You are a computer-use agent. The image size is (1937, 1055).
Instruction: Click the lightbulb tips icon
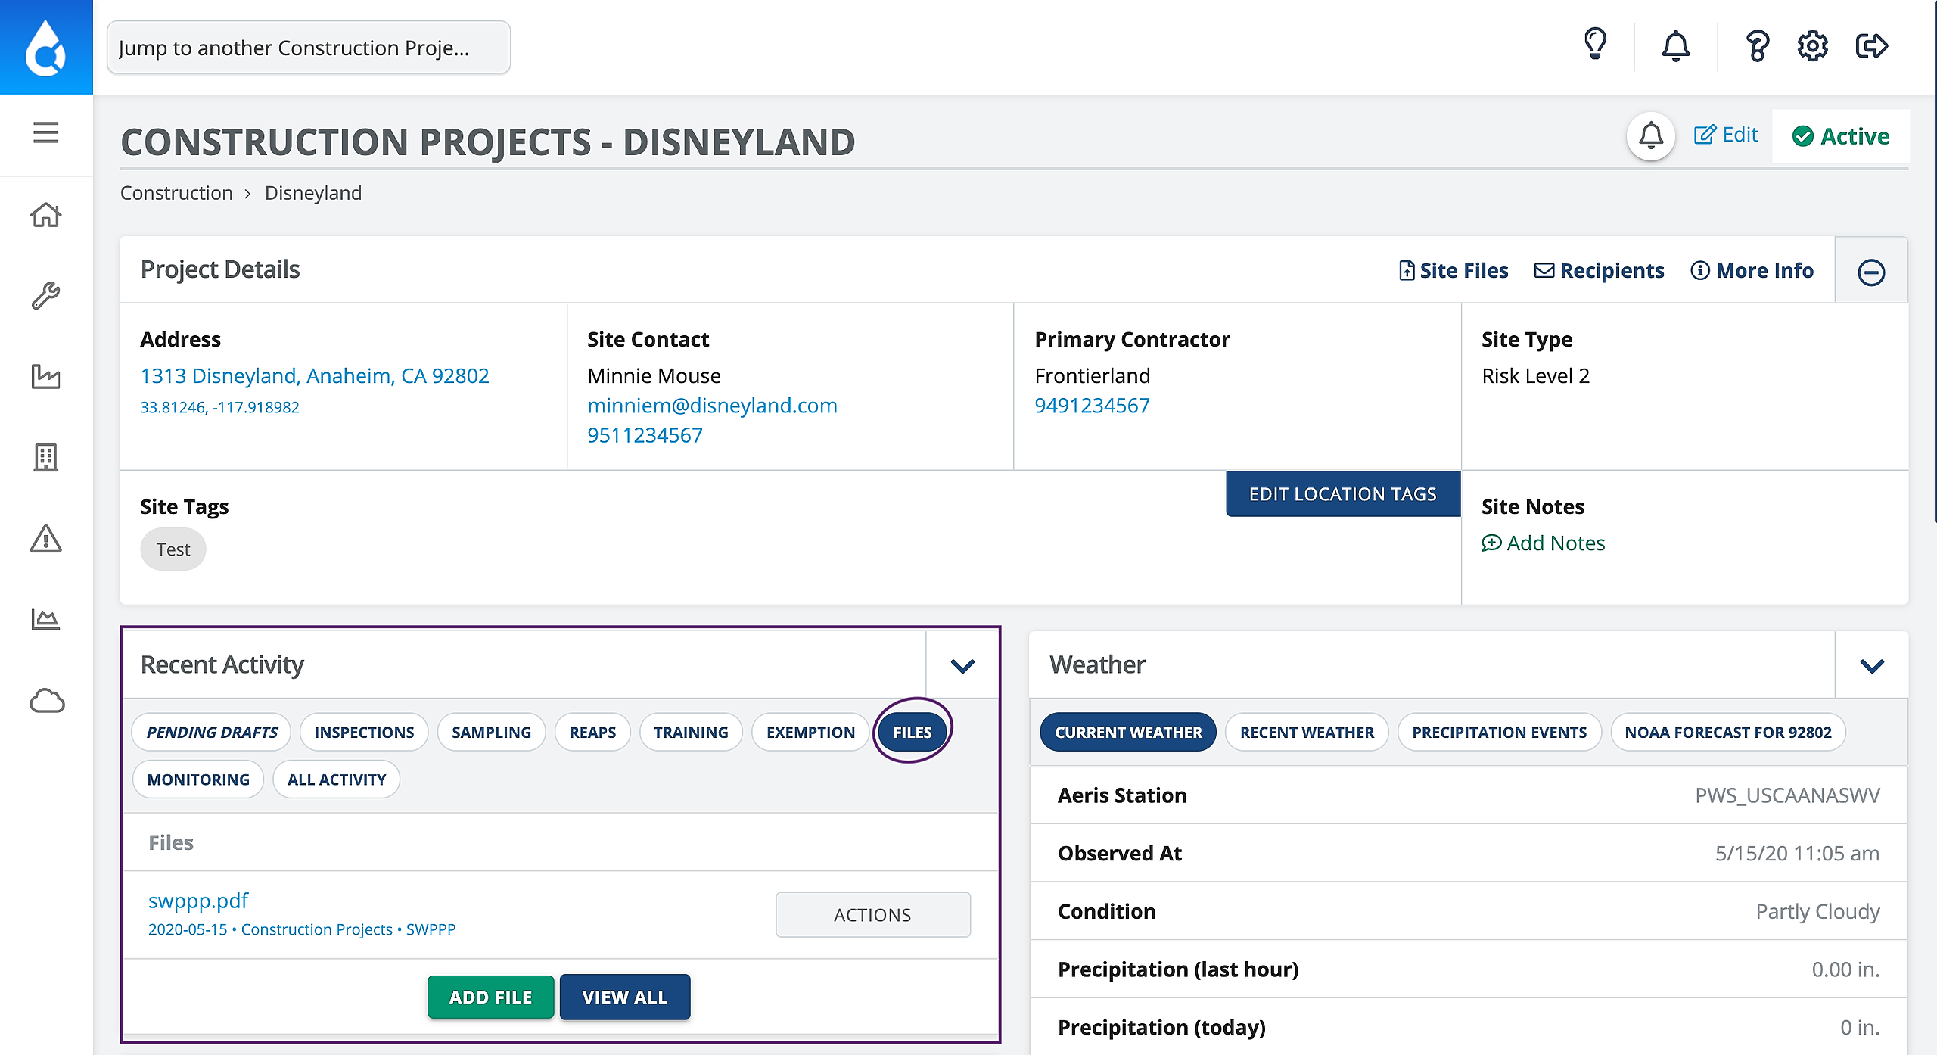tap(1595, 45)
